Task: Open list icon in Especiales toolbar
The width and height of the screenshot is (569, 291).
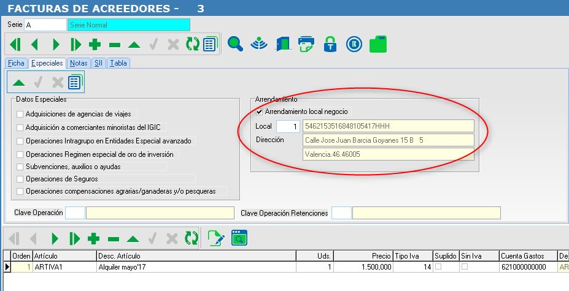Action: tap(75, 82)
